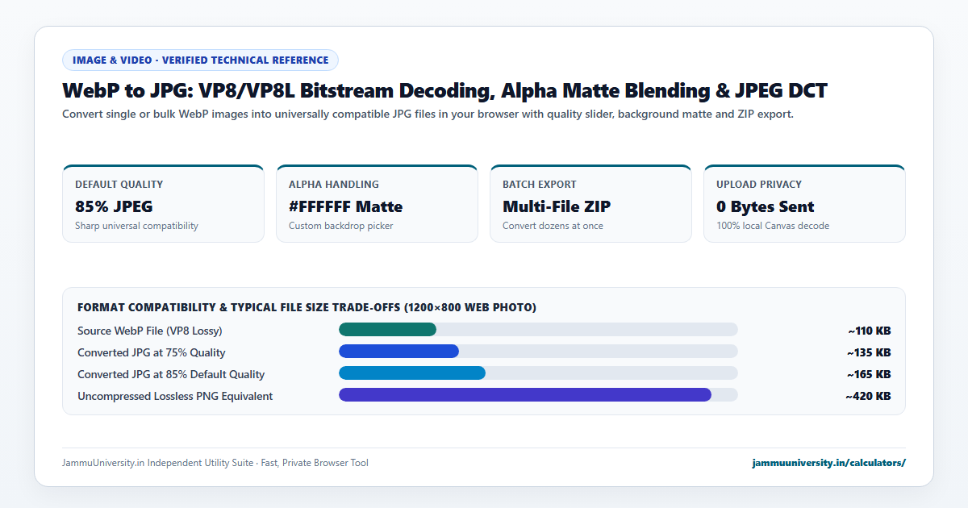Click the '~420 KB' value
This screenshot has width=968, height=508.
(868, 396)
